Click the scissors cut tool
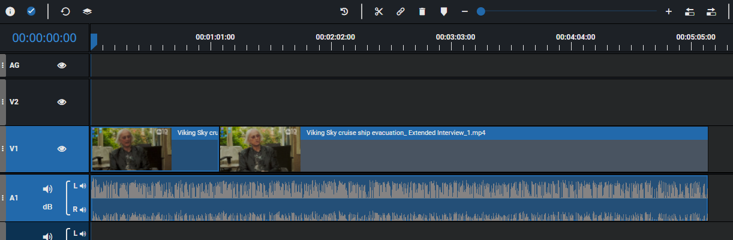Image resolution: width=733 pixels, height=240 pixels. 378,11
